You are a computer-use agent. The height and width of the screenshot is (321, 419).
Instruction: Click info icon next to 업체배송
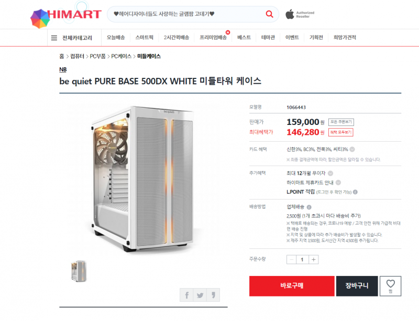[309, 207]
